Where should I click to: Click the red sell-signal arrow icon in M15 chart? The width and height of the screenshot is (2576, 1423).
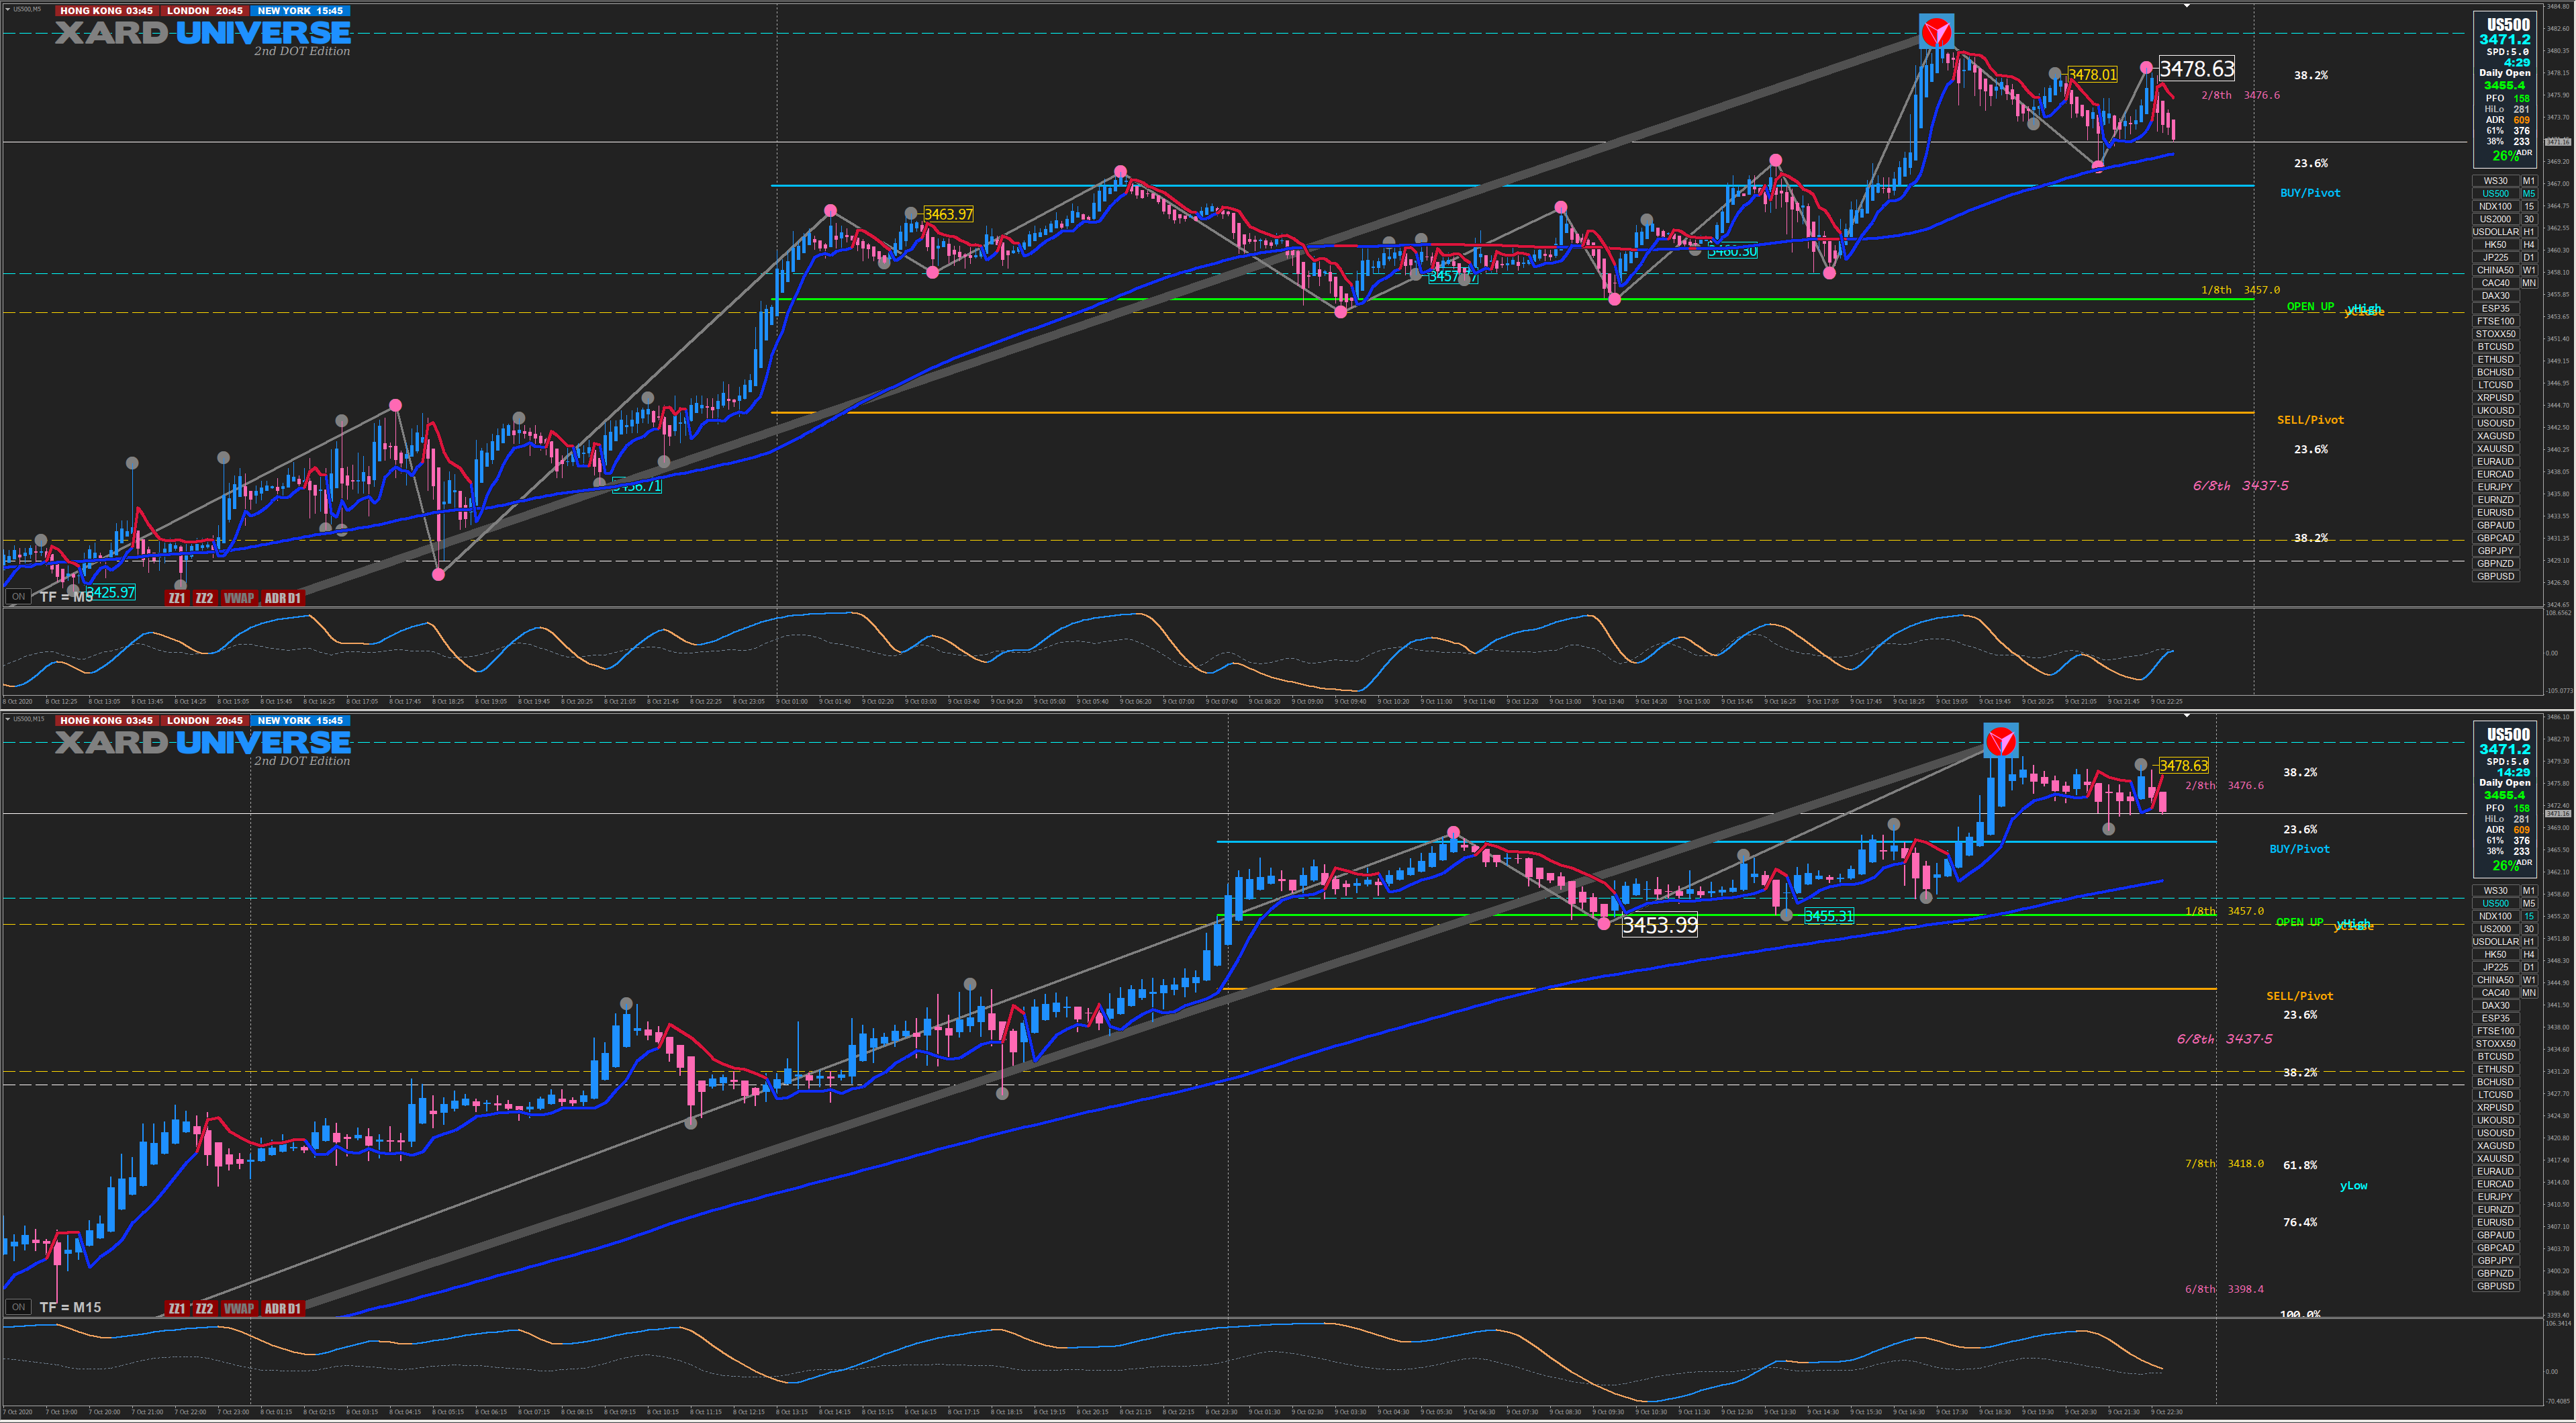point(2001,741)
